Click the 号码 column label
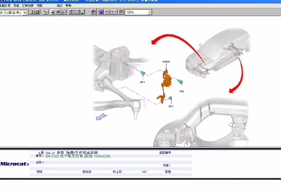The height and width of the screenshot is (193, 281). point(40,172)
